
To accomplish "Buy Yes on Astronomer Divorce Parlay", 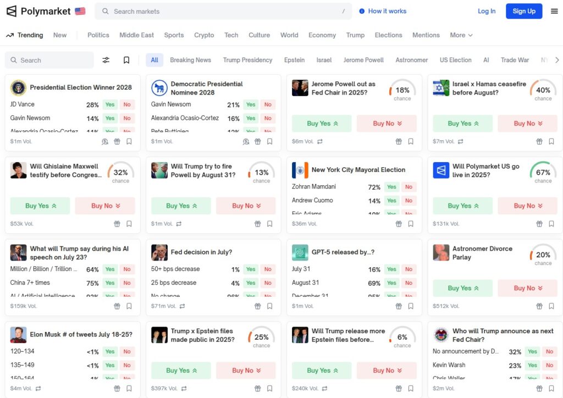I will (462, 288).
